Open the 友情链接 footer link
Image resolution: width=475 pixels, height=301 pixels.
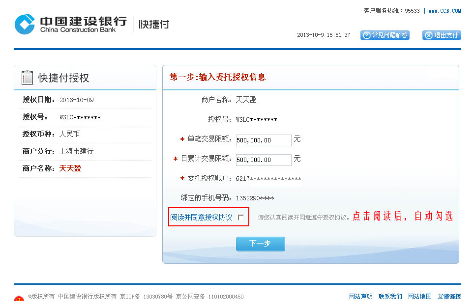tap(449, 297)
